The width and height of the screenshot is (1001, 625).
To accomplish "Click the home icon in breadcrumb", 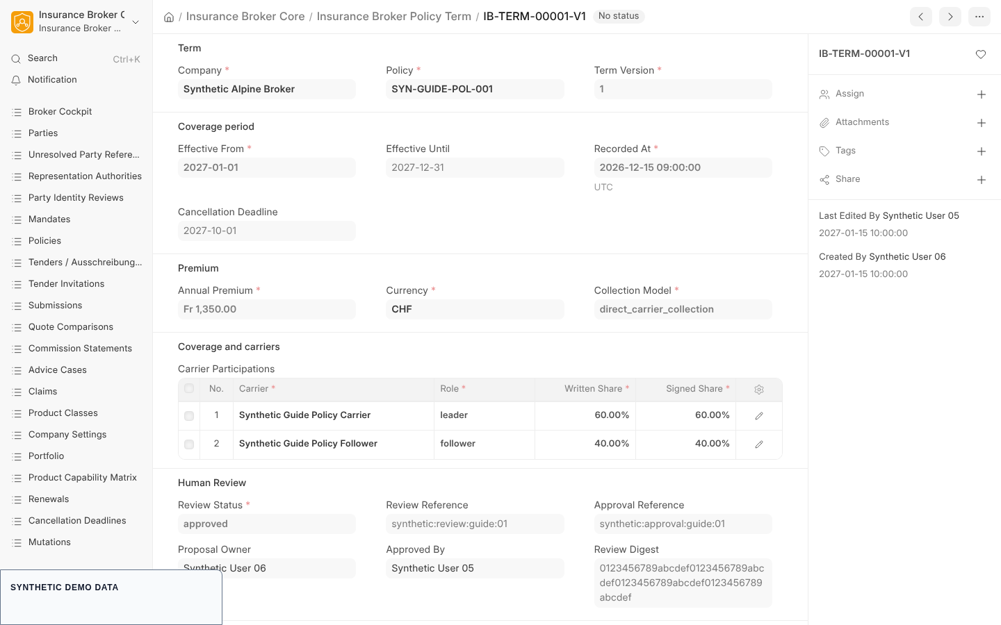I will [169, 17].
